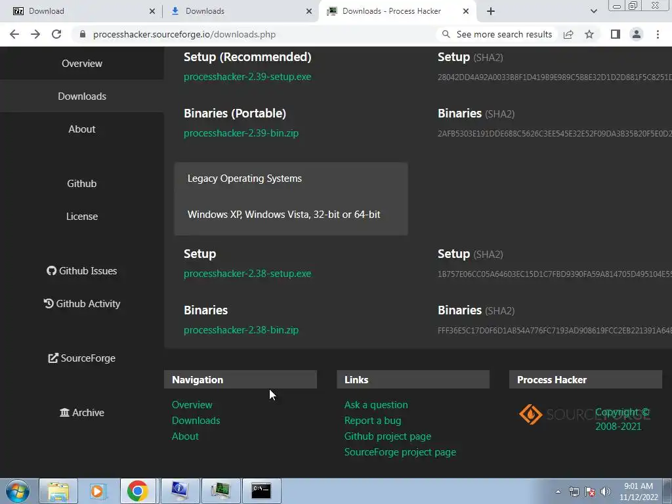Open Github project page link
The height and width of the screenshot is (504, 672).
click(x=387, y=436)
